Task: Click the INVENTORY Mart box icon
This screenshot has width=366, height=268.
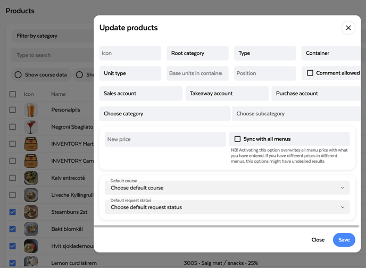Action: [x=31, y=144]
